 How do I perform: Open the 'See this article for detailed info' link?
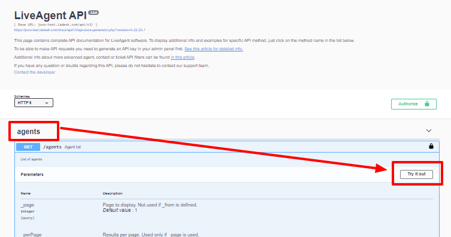tap(214, 49)
